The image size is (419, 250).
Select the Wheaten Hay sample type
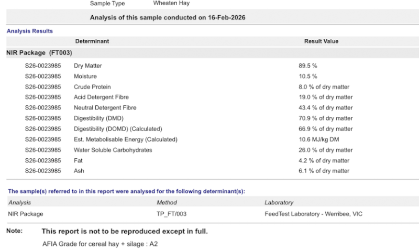[x=171, y=3]
